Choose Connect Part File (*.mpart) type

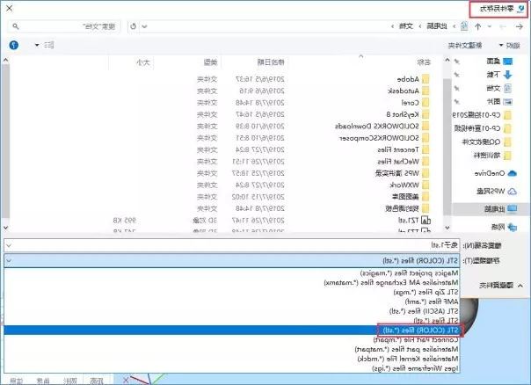tap(416, 339)
